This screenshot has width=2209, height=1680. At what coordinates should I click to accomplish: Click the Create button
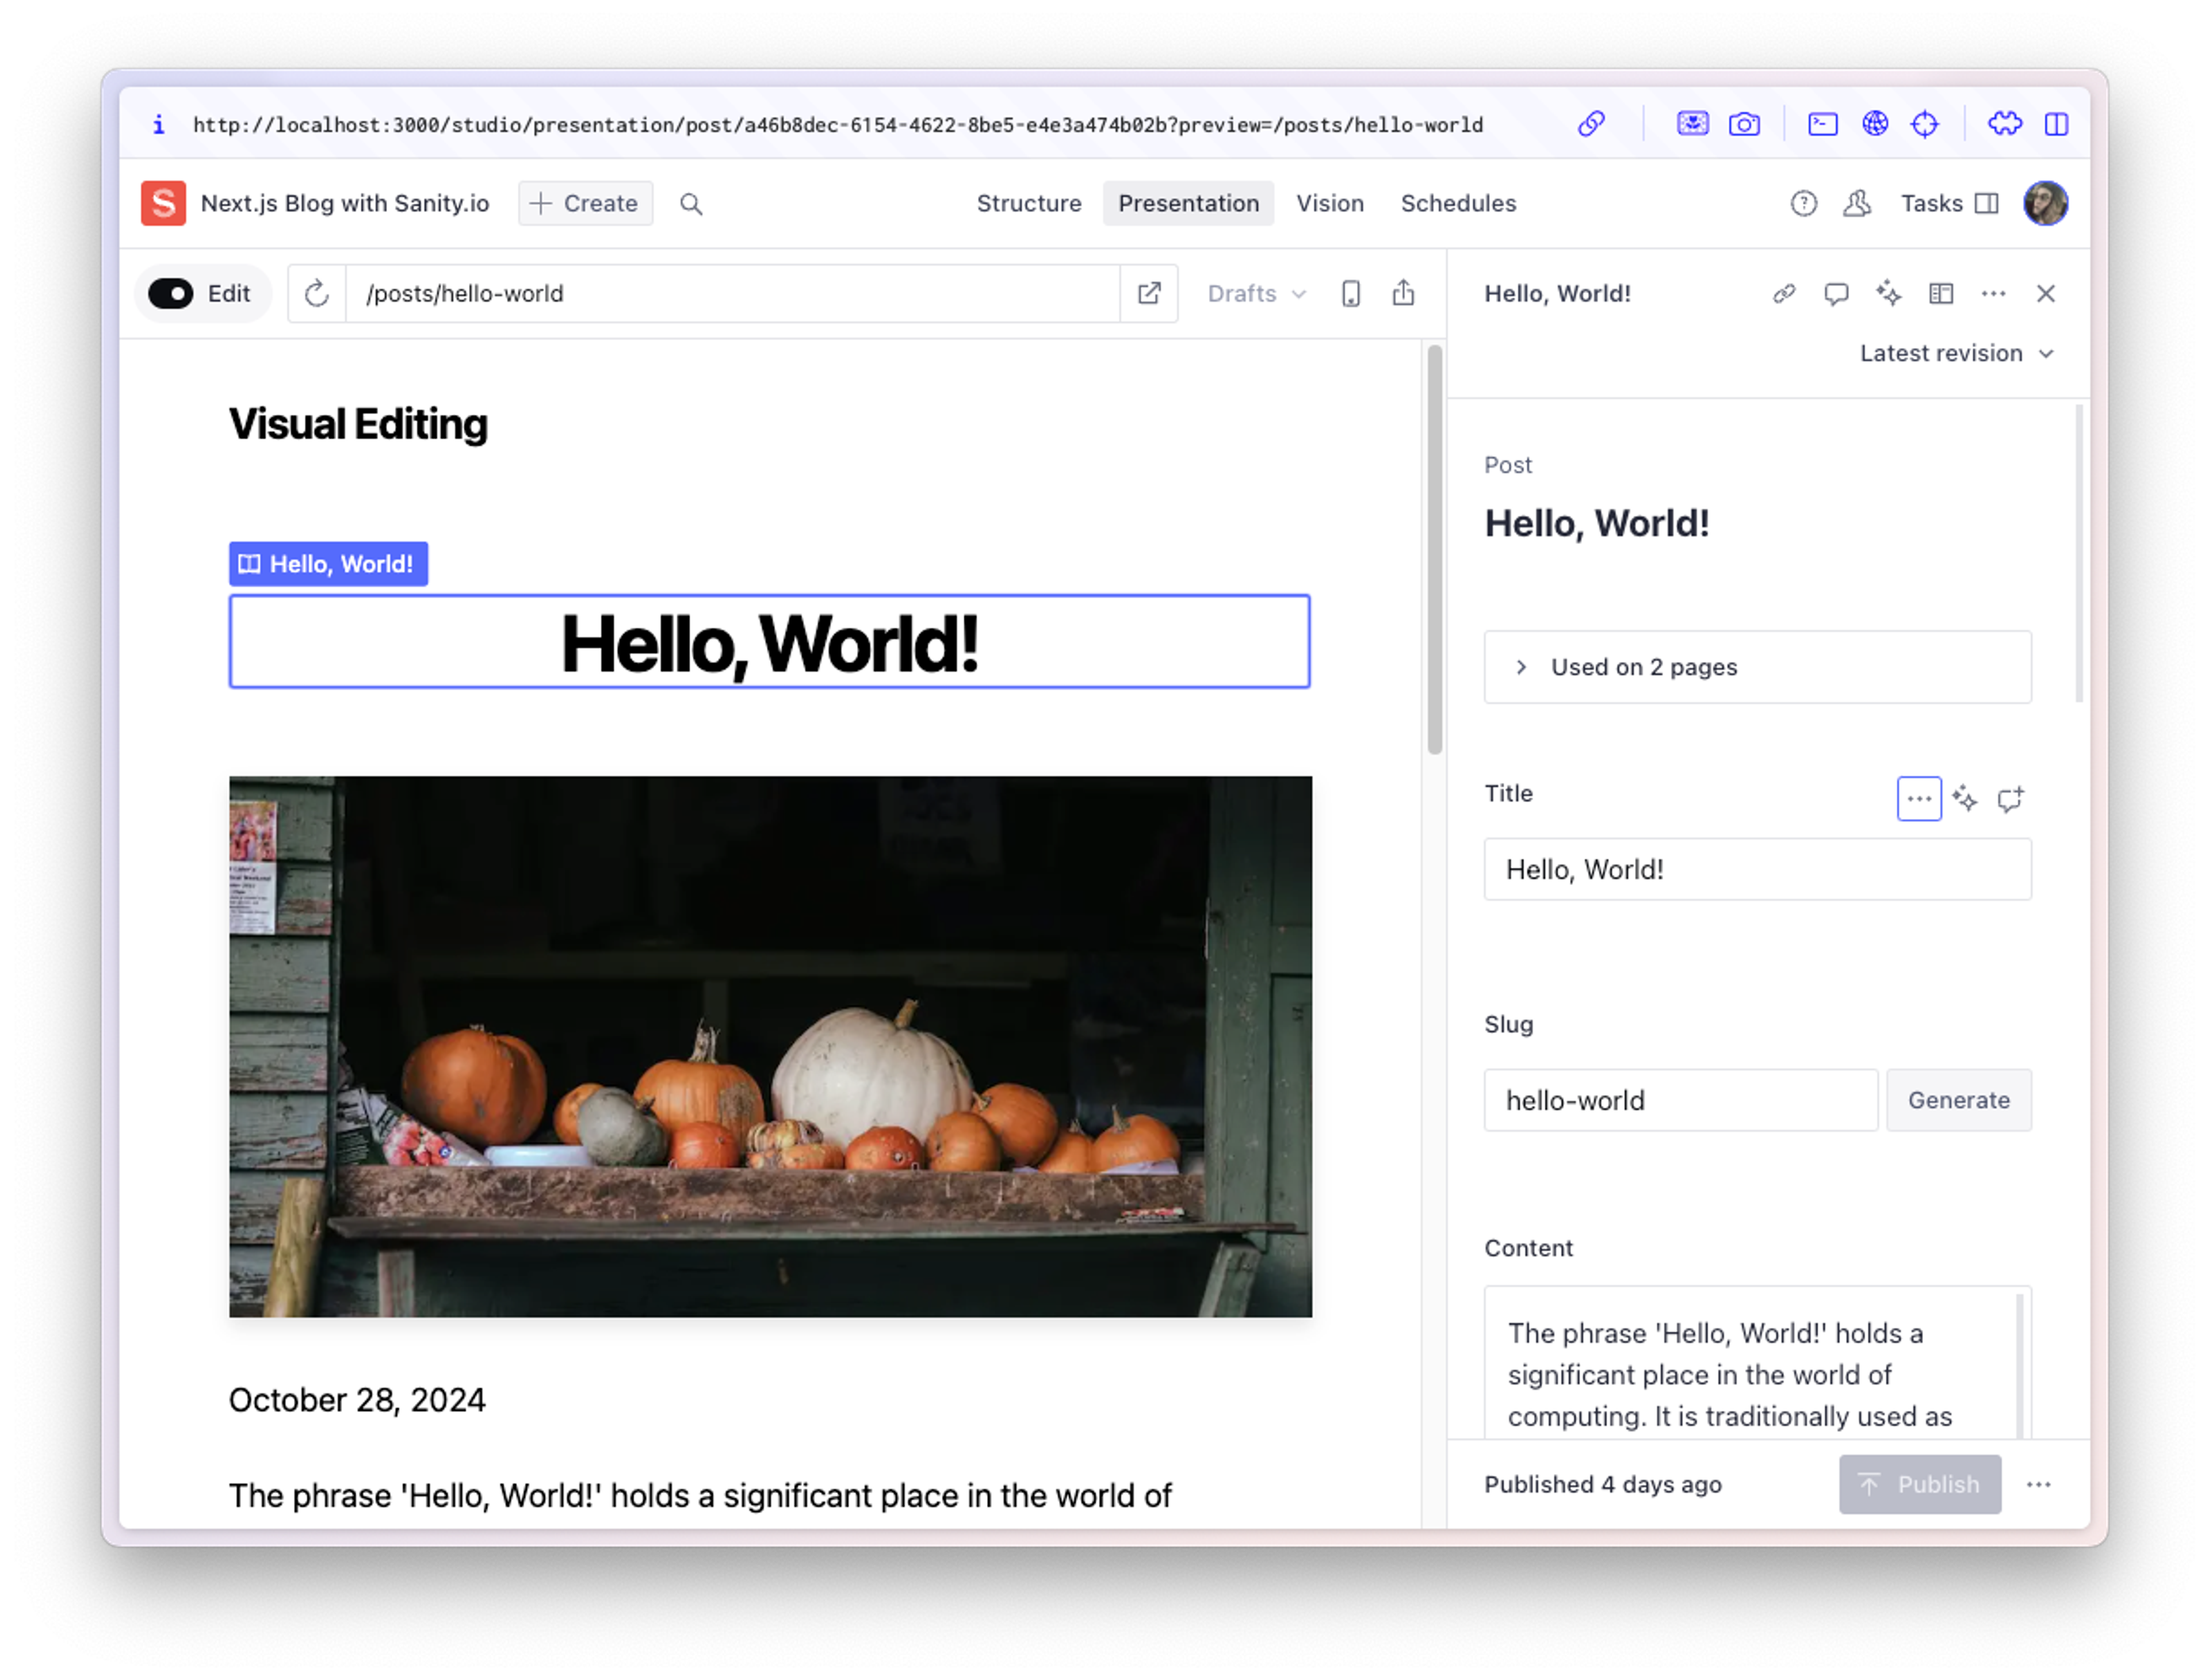coord(585,203)
